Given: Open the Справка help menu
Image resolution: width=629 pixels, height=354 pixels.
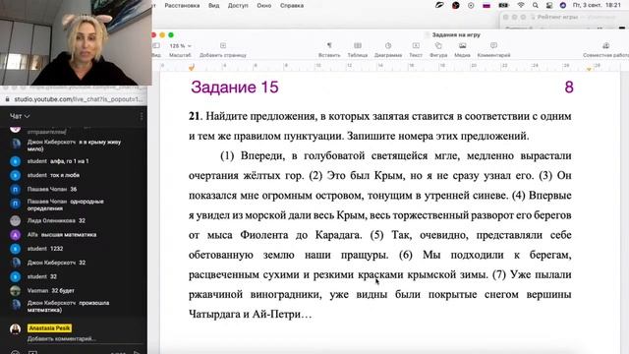Looking at the screenshot, I should coord(292,6).
